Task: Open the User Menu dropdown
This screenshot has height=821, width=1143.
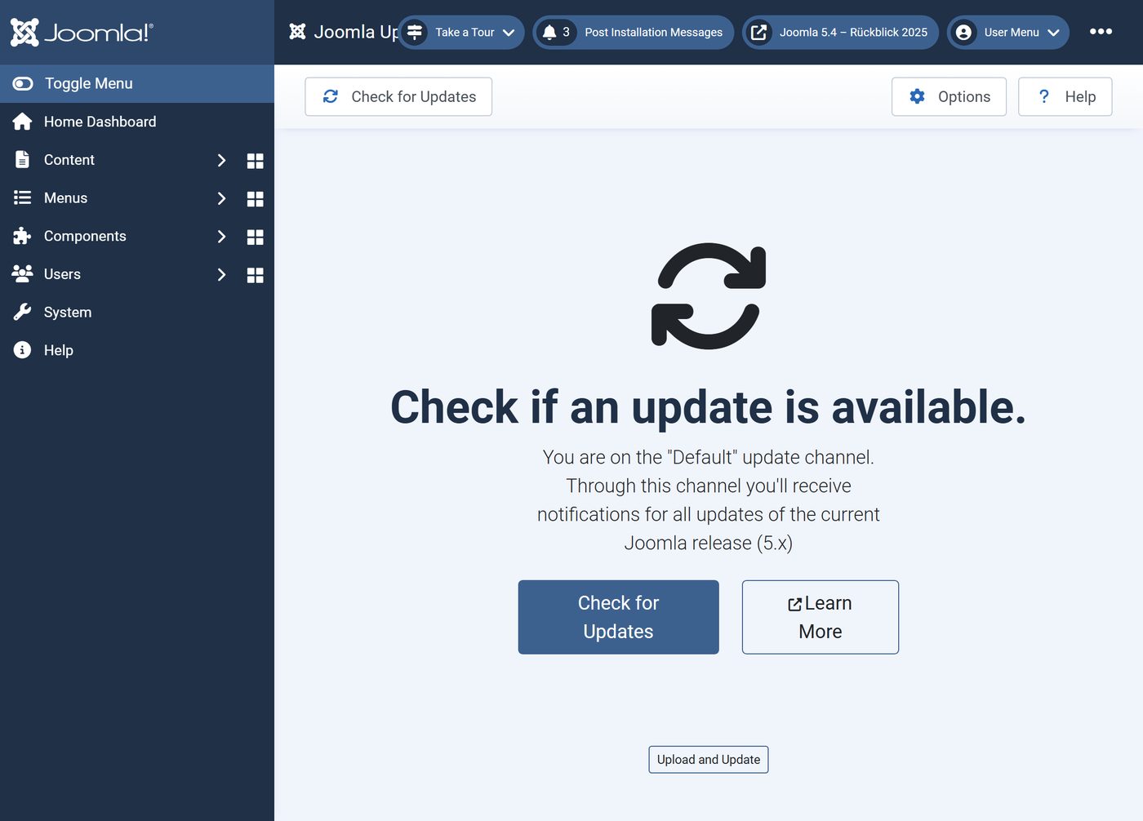Action: [x=1008, y=32]
